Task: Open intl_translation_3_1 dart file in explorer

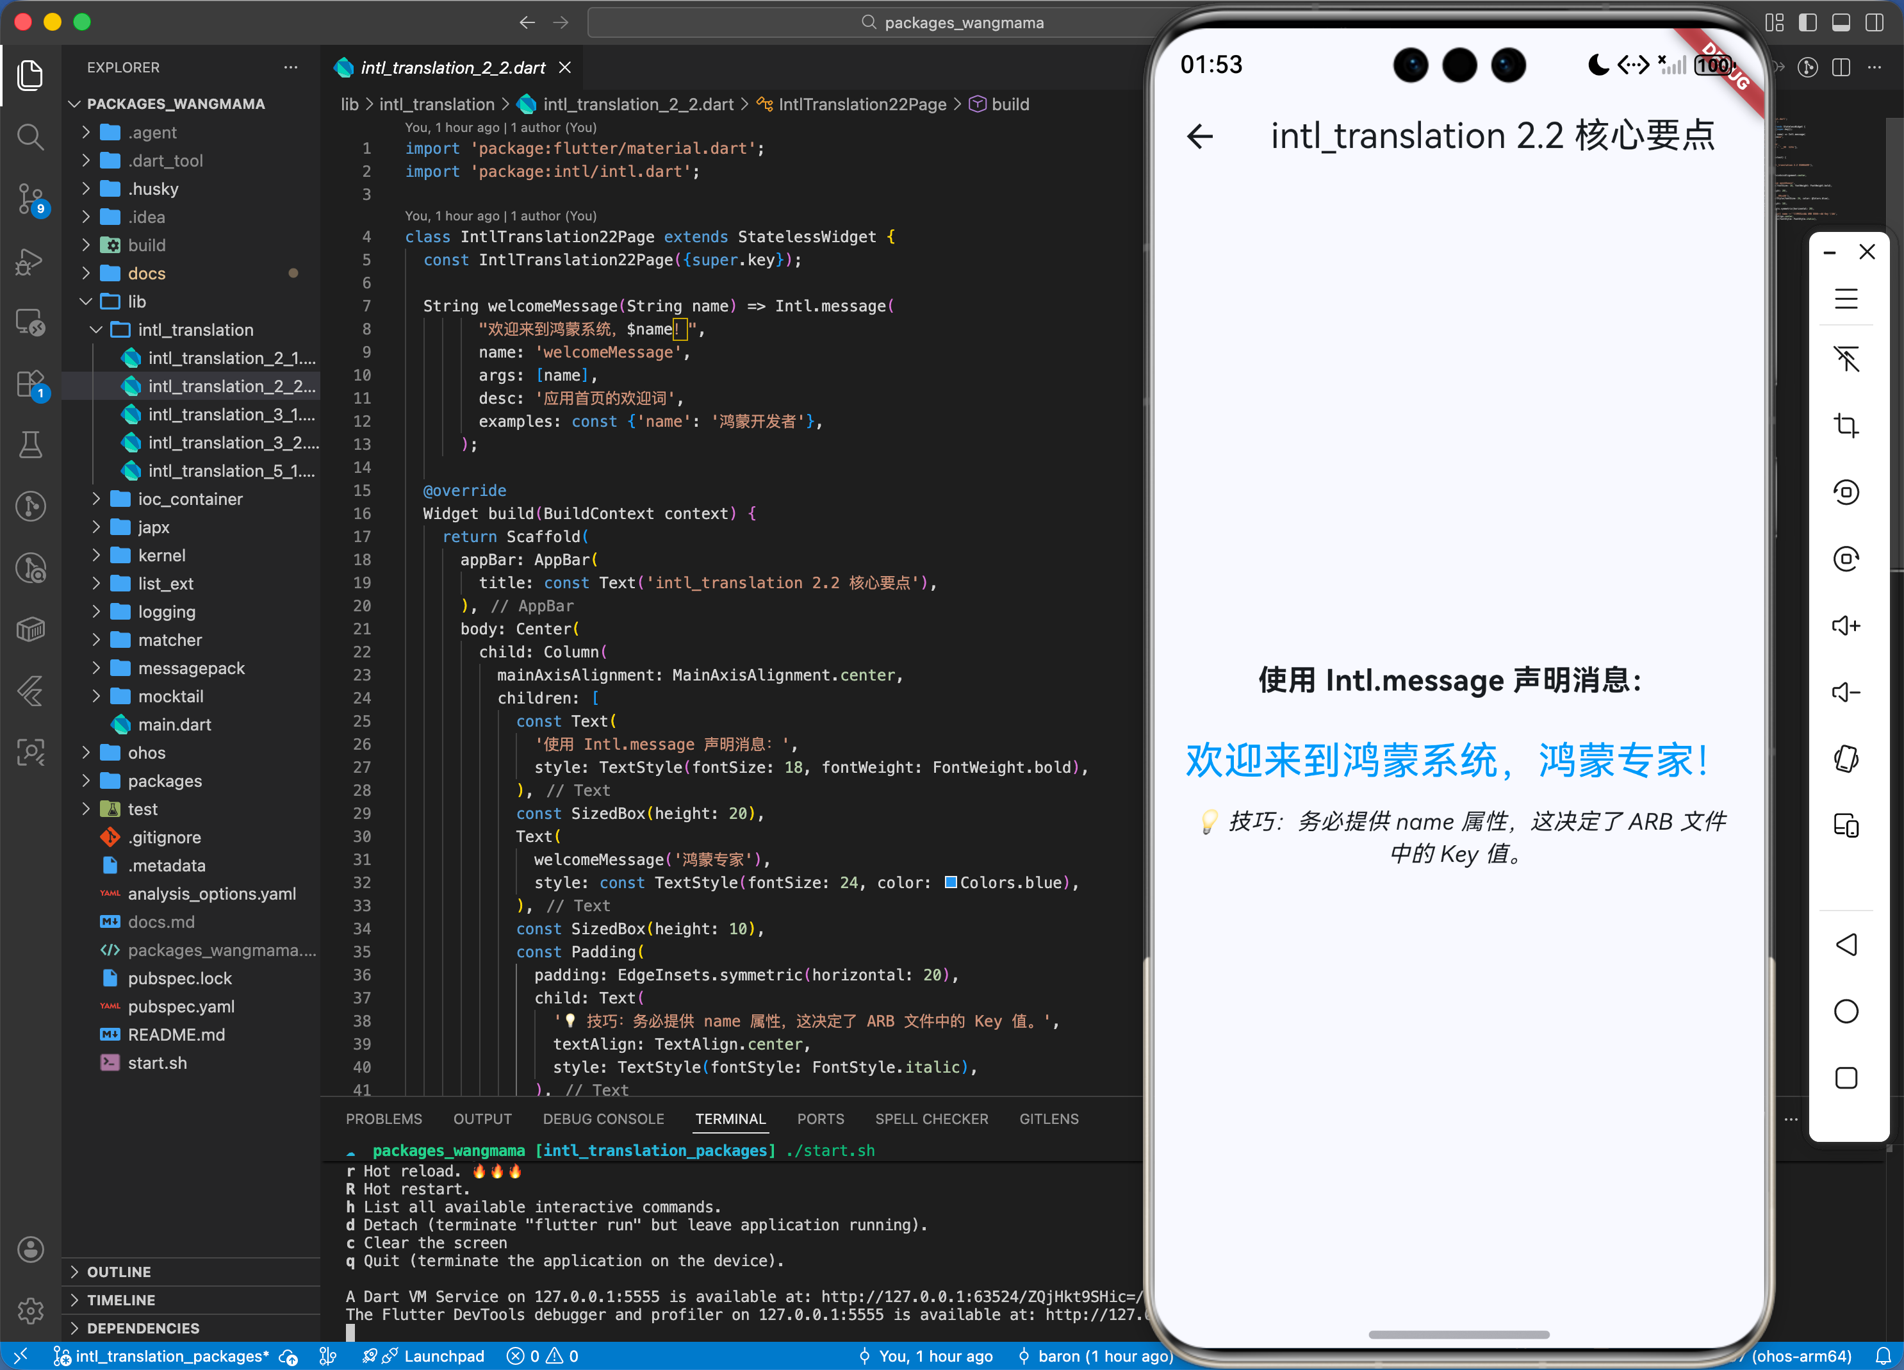Action: [x=192, y=415]
